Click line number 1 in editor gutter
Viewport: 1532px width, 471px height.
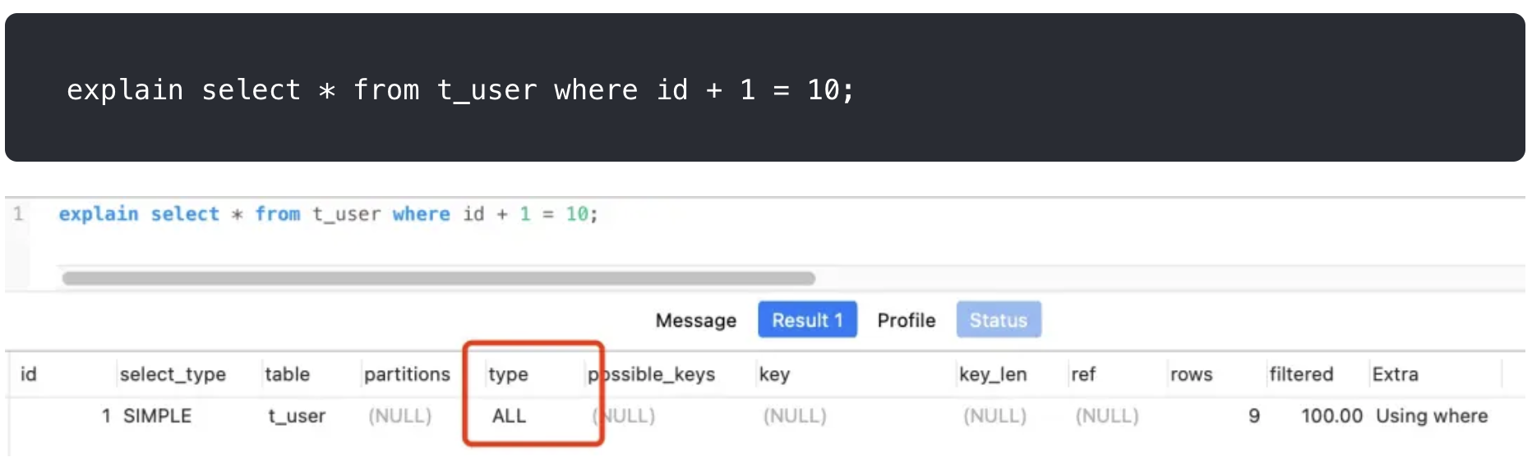pyautogui.click(x=18, y=214)
